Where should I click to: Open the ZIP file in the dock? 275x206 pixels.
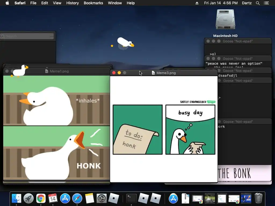point(185,198)
